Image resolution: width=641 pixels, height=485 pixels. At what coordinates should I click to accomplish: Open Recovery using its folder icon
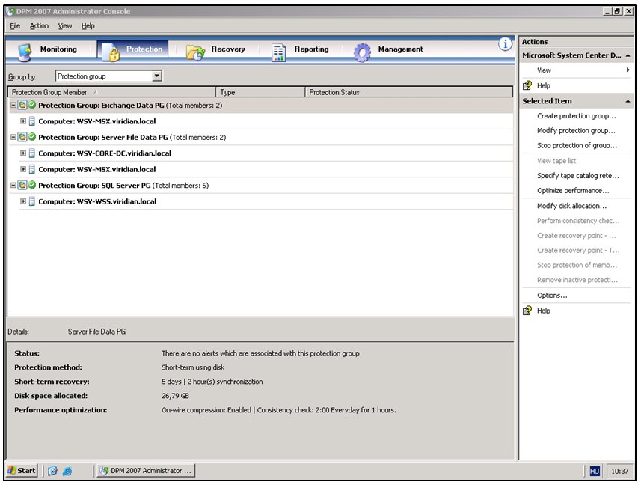[195, 52]
